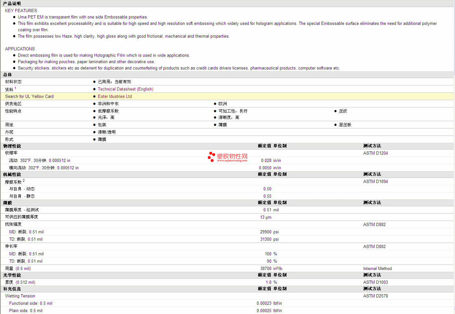Screen dimensions: 455x314
Task: Select the 0.50 dynamic friction value
Action: [x=268, y=189]
